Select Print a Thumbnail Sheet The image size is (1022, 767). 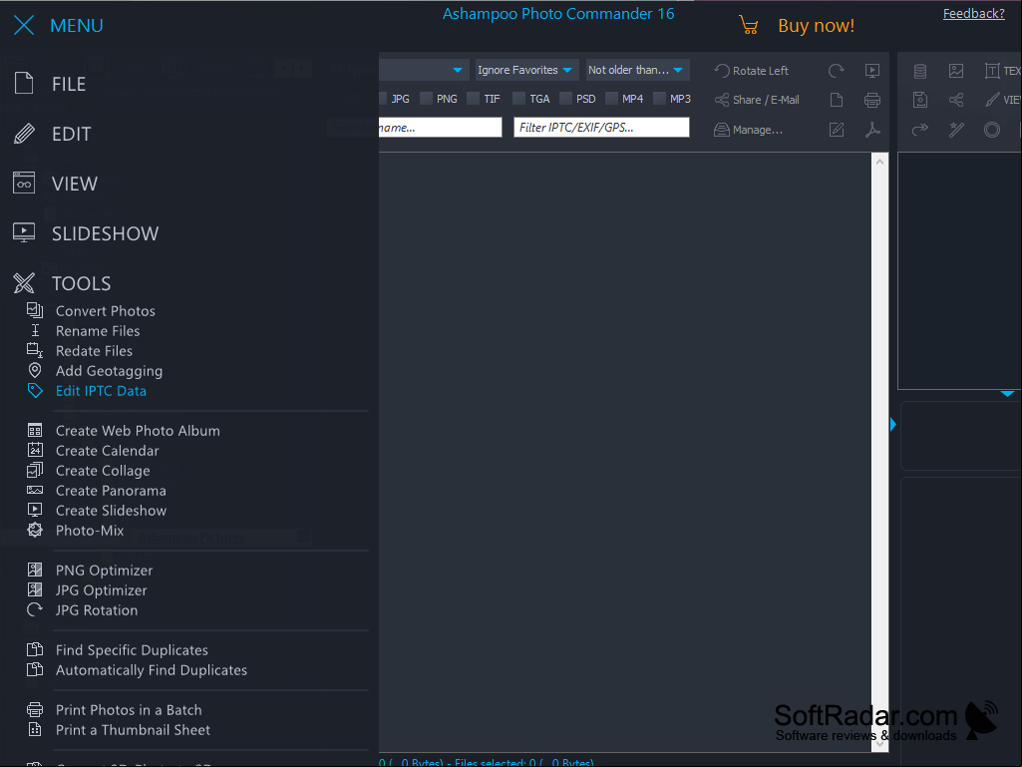(133, 730)
